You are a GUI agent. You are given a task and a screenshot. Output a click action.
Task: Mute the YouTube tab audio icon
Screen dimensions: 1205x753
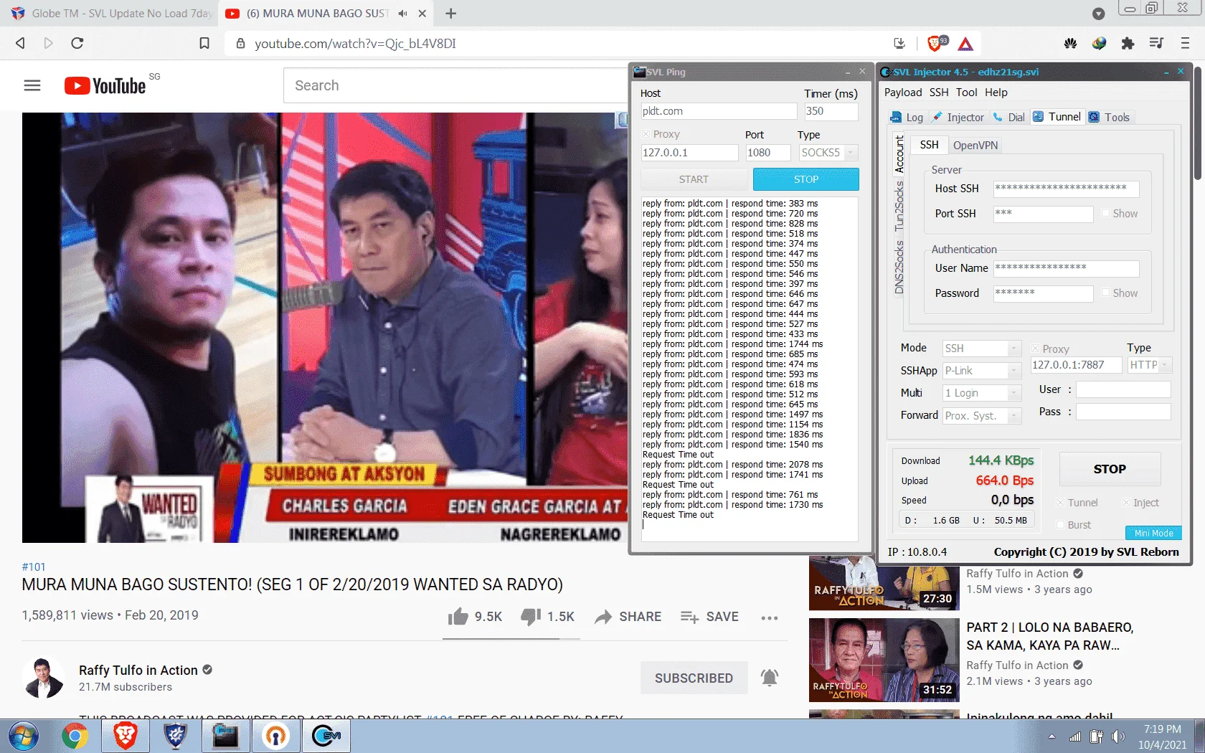[x=402, y=14]
